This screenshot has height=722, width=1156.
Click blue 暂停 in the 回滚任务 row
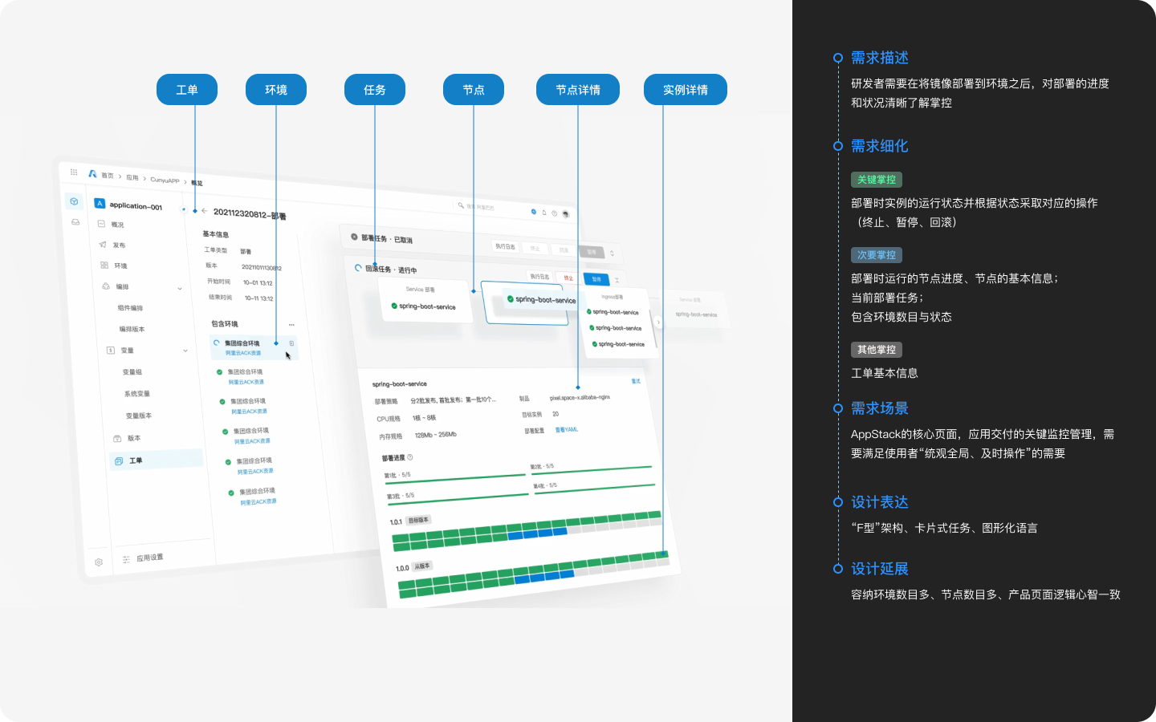pyautogui.click(x=596, y=279)
